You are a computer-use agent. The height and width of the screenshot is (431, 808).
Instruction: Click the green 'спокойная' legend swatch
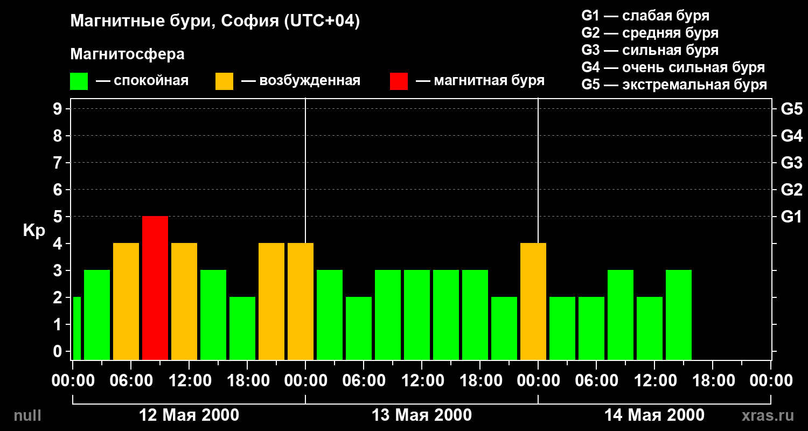pyautogui.click(x=79, y=81)
